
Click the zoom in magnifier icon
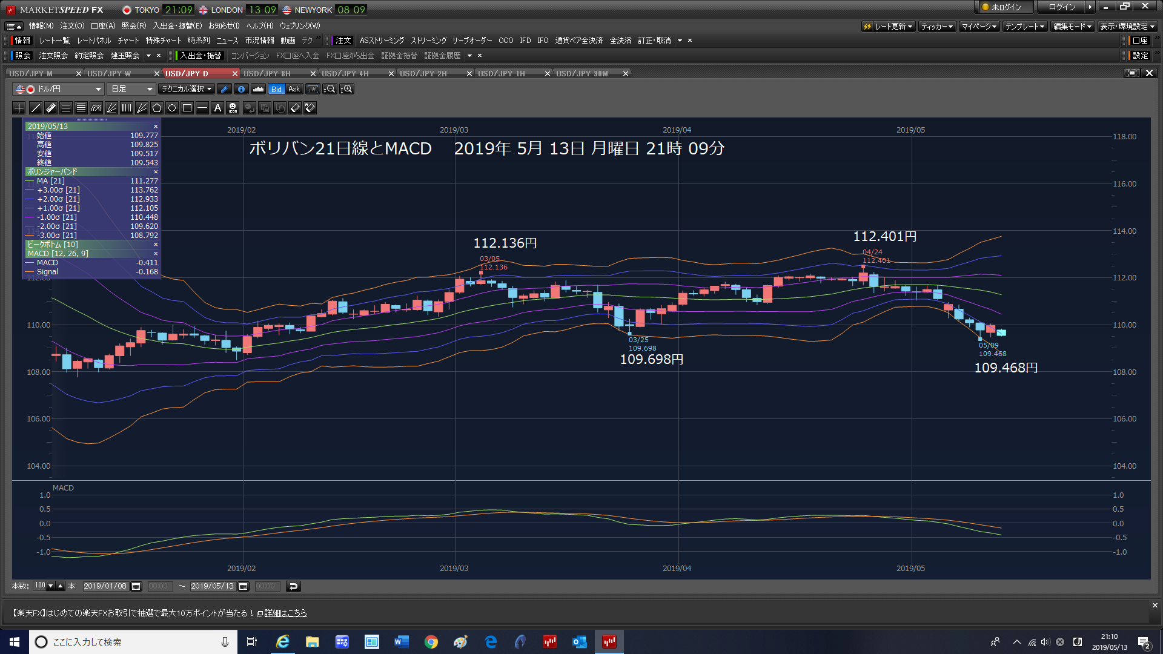(x=346, y=89)
